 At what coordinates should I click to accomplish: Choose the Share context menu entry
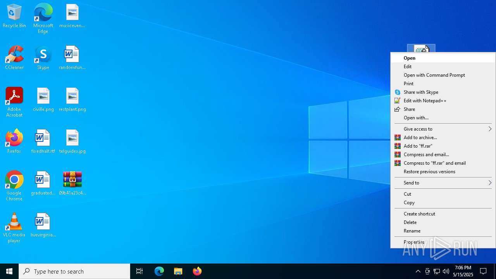[x=443, y=109]
